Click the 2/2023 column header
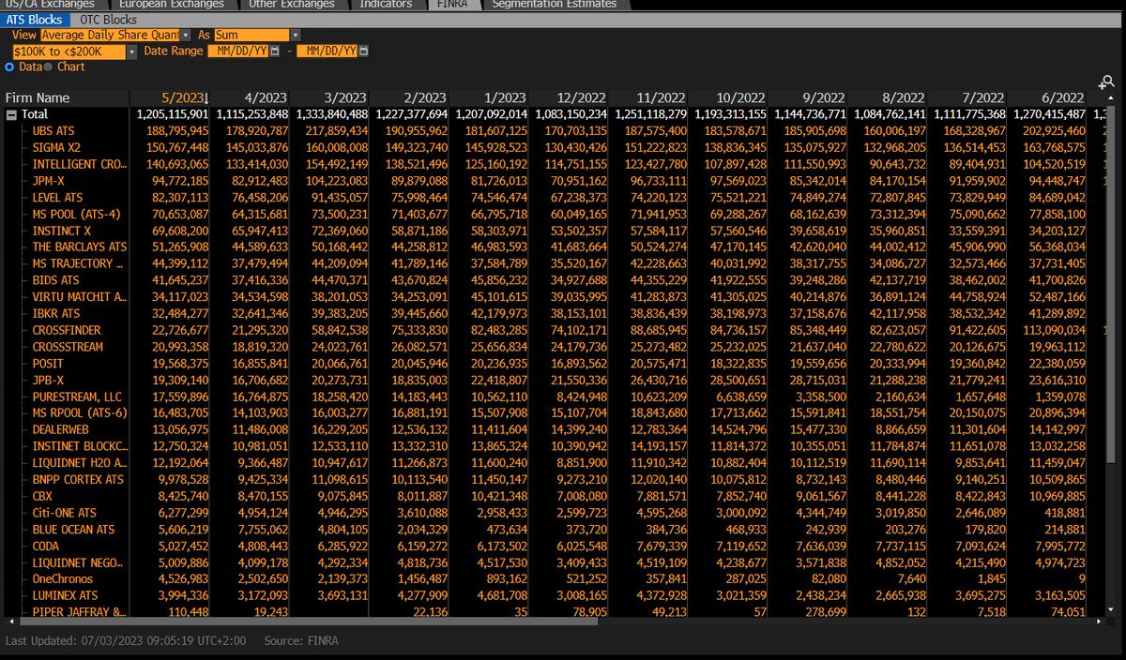This screenshot has width=1126, height=660. click(x=410, y=97)
